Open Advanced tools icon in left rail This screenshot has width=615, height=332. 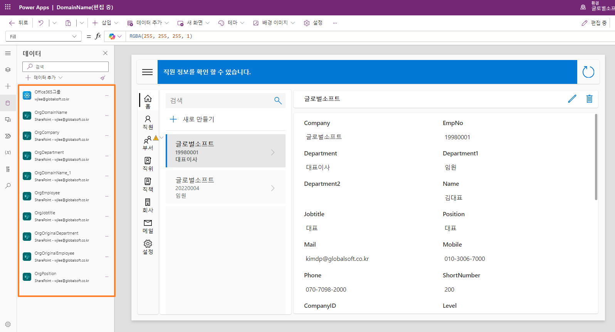[8, 169]
